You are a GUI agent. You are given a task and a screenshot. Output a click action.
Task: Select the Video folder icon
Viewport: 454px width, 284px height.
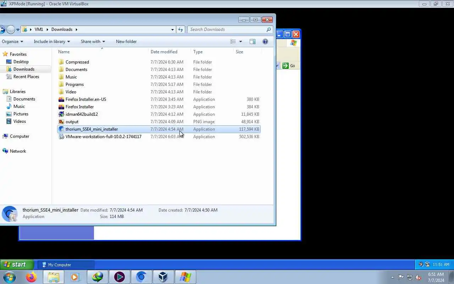(x=61, y=92)
